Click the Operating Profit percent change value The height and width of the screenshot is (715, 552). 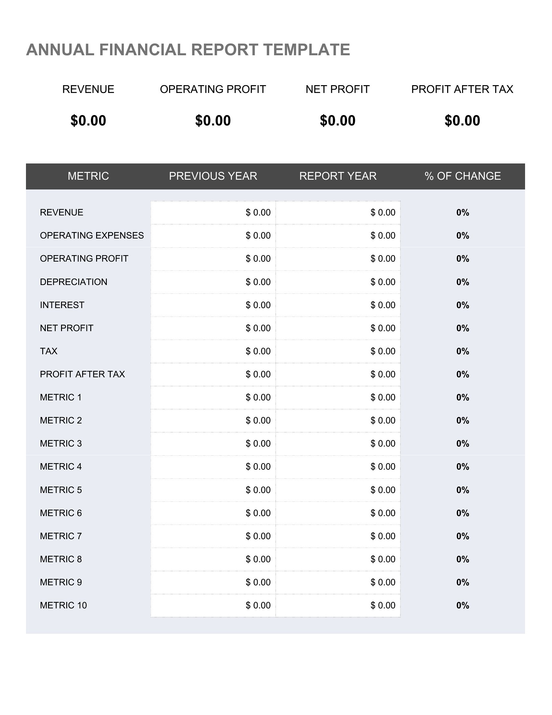[463, 259]
